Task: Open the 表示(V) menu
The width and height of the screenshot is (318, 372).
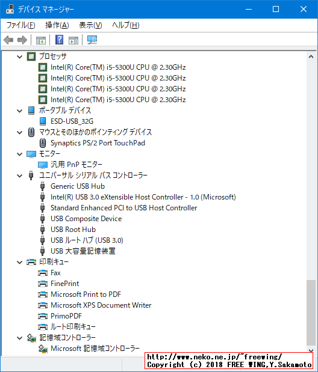Action: tap(90, 25)
